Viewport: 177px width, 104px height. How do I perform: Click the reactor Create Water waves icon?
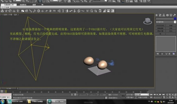pyautogui.click(x=54, y=11)
